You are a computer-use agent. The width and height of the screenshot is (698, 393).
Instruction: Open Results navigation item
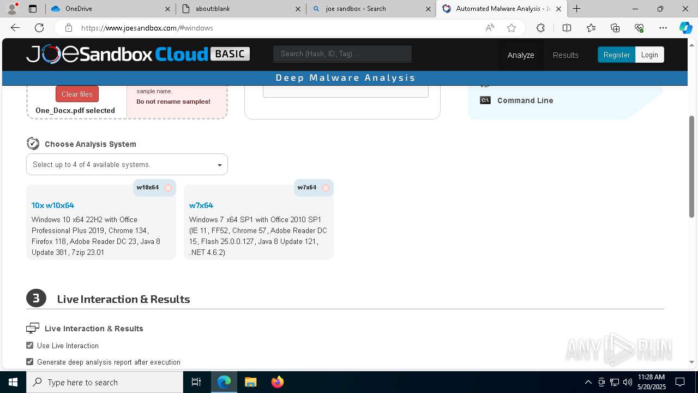(565, 55)
